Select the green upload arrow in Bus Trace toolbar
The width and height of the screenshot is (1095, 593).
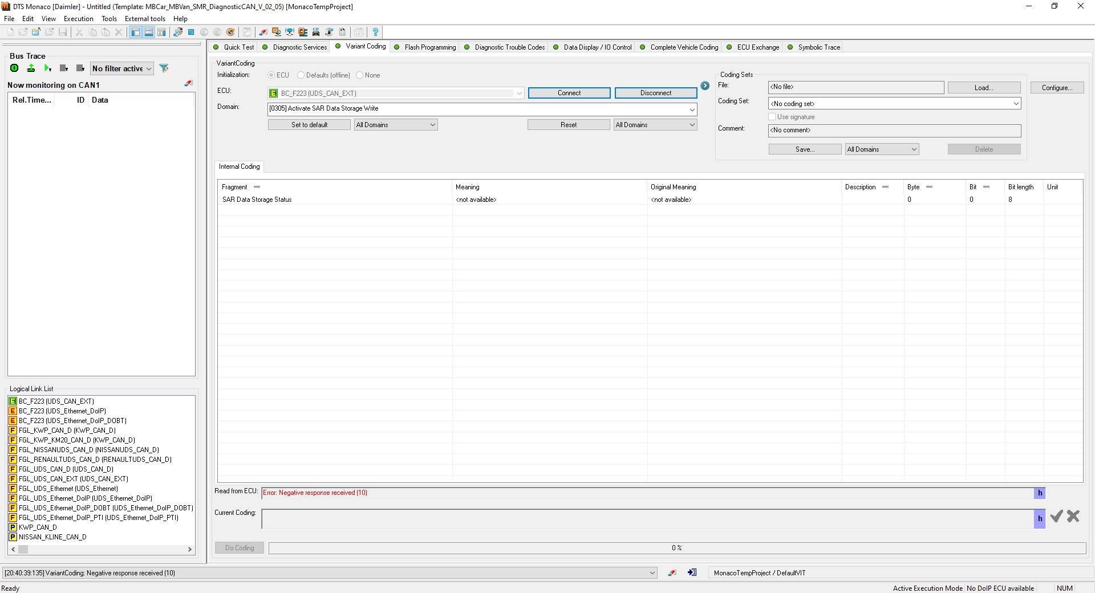pyautogui.click(x=31, y=68)
